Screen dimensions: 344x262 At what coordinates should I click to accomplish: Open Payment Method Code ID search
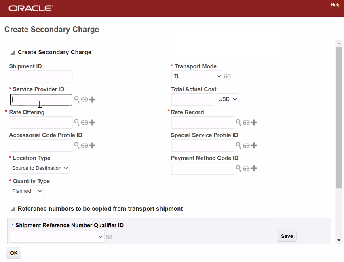tap(238, 169)
